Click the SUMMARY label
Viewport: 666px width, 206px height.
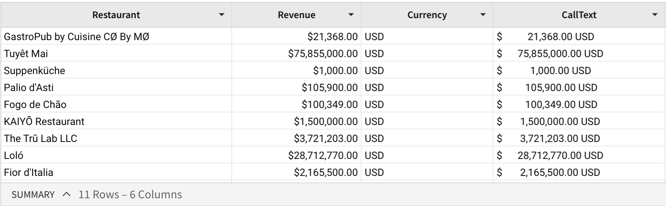pyautogui.click(x=33, y=195)
